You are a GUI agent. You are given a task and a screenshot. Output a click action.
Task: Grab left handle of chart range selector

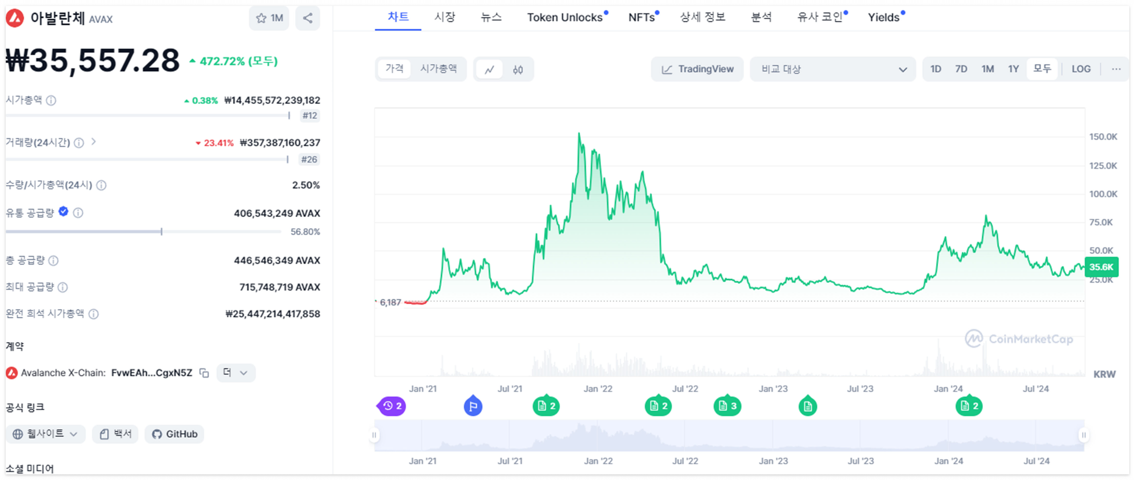[x=374, y=435]
